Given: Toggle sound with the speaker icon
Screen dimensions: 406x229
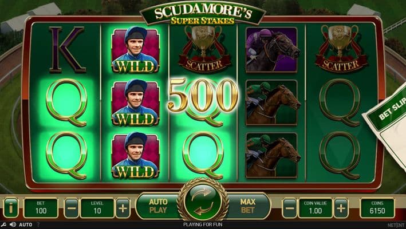Looking at the screenshot, I should 13,224.
